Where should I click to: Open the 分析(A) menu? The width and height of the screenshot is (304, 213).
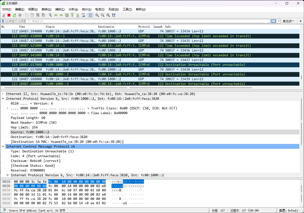coord(73,9)
